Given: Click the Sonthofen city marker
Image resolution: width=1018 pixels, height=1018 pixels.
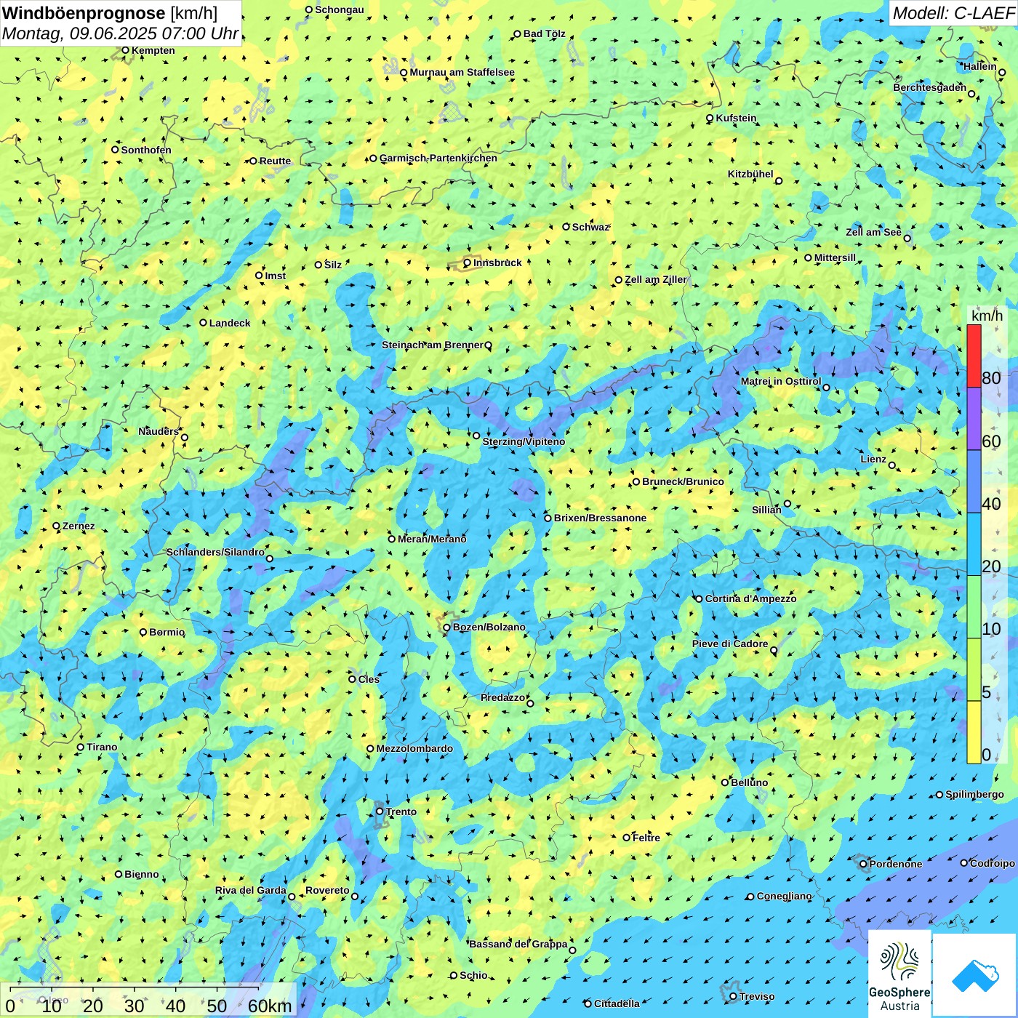Looking at the screenshot, I should (115, 150).
